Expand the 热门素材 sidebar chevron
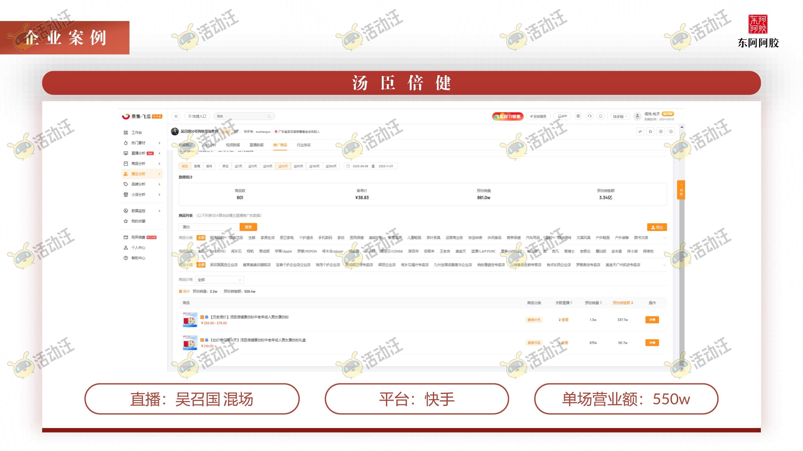The image size is (803, 451). pos(159,143)
